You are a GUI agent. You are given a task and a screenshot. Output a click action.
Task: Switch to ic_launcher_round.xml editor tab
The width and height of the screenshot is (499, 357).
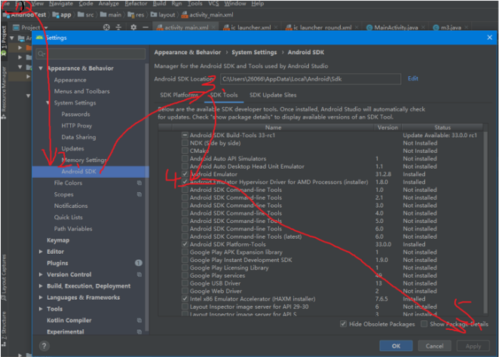point(322,27)
